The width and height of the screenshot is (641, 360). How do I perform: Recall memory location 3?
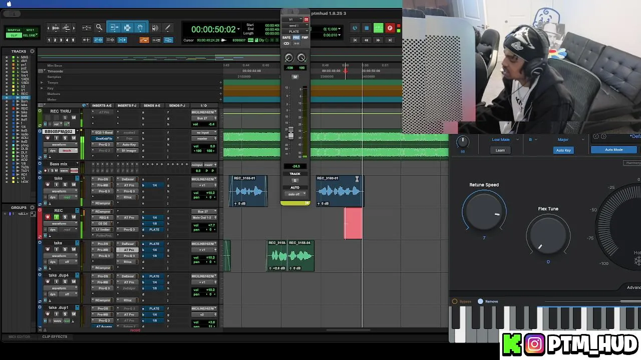click(61, 40)
